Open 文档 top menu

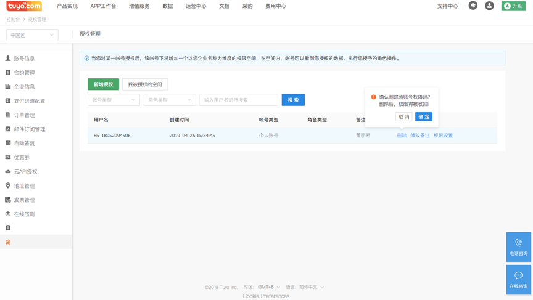click(x=225, y=6)
